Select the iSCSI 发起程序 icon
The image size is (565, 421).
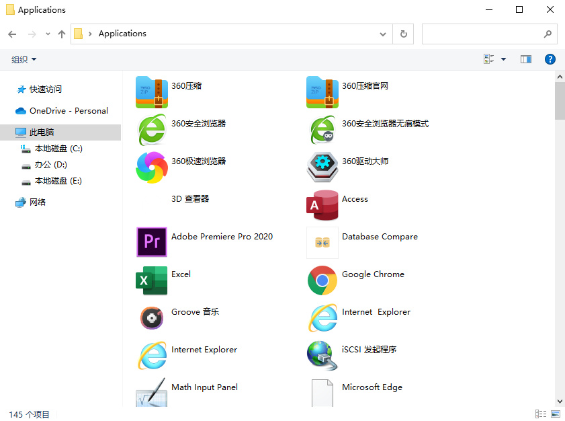(x=322, y=355)
